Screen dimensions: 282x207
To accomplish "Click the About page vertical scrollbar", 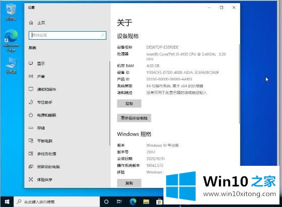I will coord(239,84).
